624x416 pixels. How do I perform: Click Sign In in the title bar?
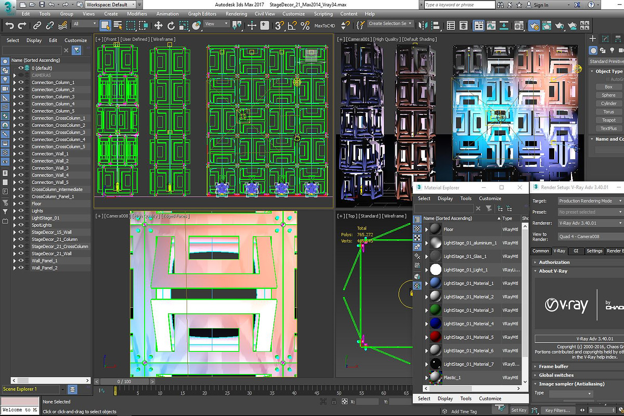tap(541, 5)
